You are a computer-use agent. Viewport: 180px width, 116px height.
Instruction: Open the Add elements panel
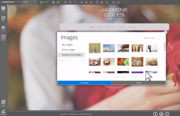3,19
